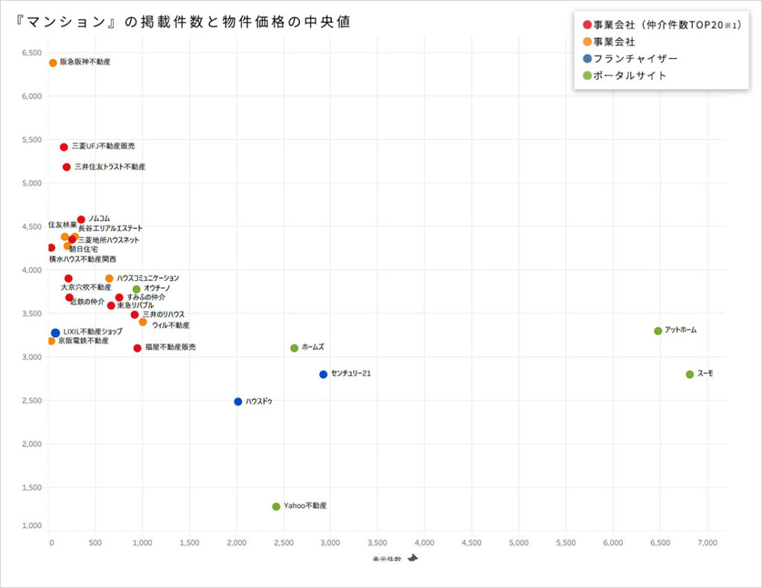Click the オウチーノ green data point

click(136, 289)
